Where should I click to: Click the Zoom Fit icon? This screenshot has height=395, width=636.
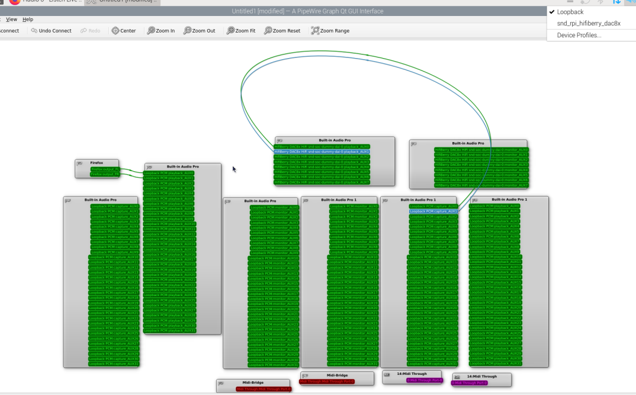(x=230, y=30)
